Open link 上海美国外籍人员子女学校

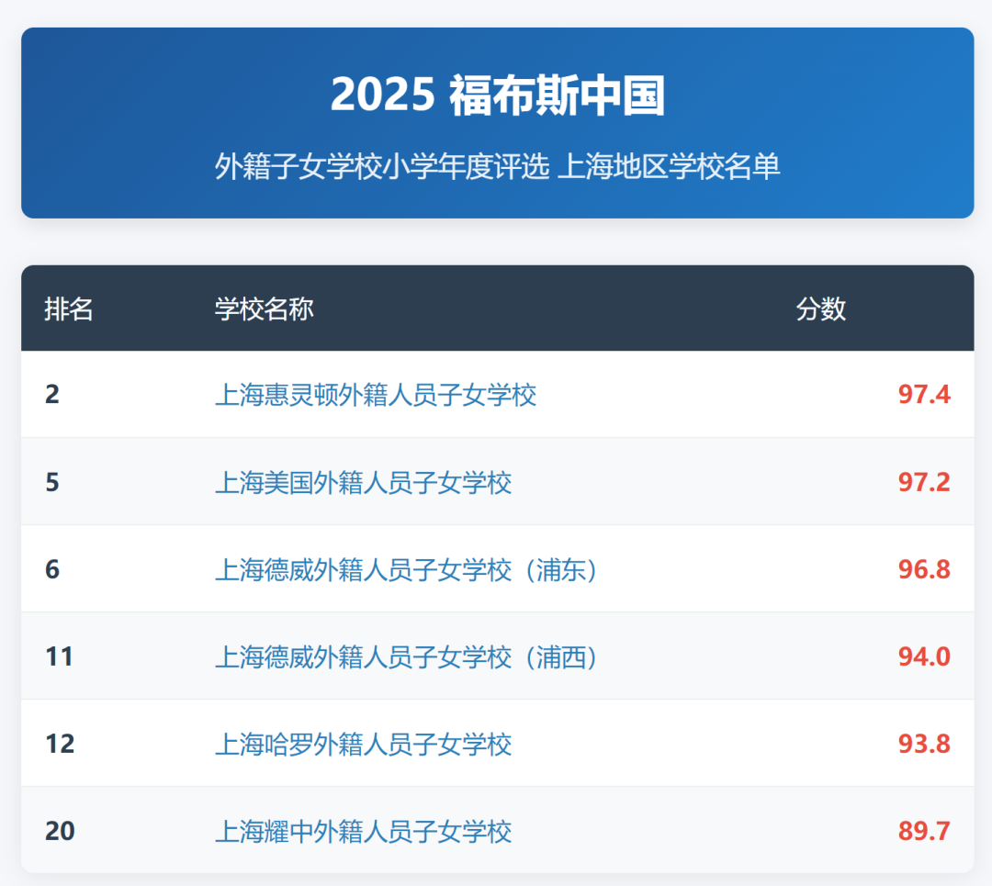(363, 483)
